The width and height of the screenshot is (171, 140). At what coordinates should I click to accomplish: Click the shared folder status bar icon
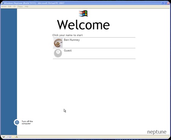click(x=13, y=137)
